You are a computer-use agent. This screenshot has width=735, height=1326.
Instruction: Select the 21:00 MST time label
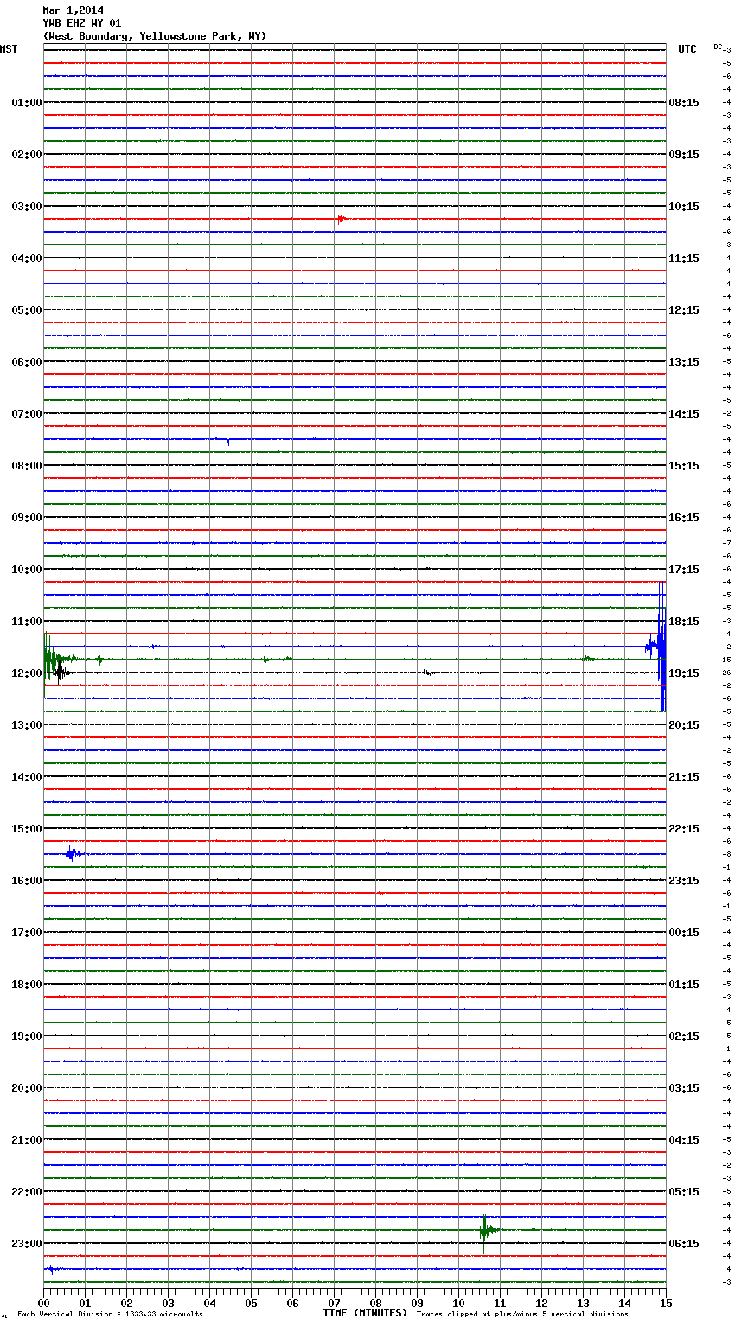click(27, 1140)
